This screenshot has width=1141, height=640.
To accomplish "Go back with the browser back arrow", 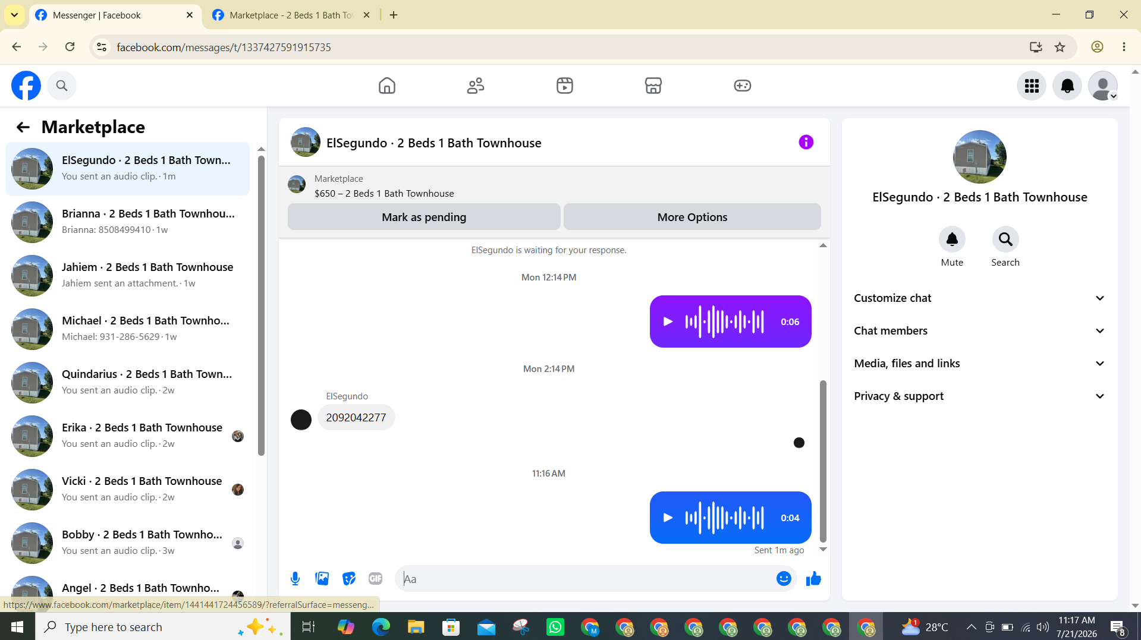I will (17, 47).
